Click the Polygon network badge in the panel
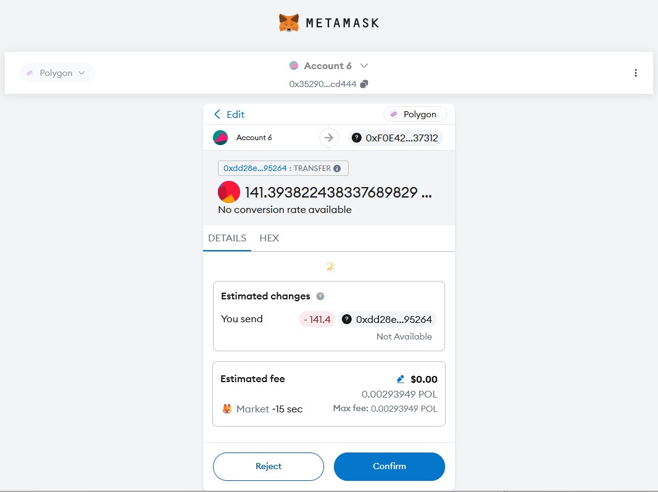This screenshot has height=492, width=658. 415,114
